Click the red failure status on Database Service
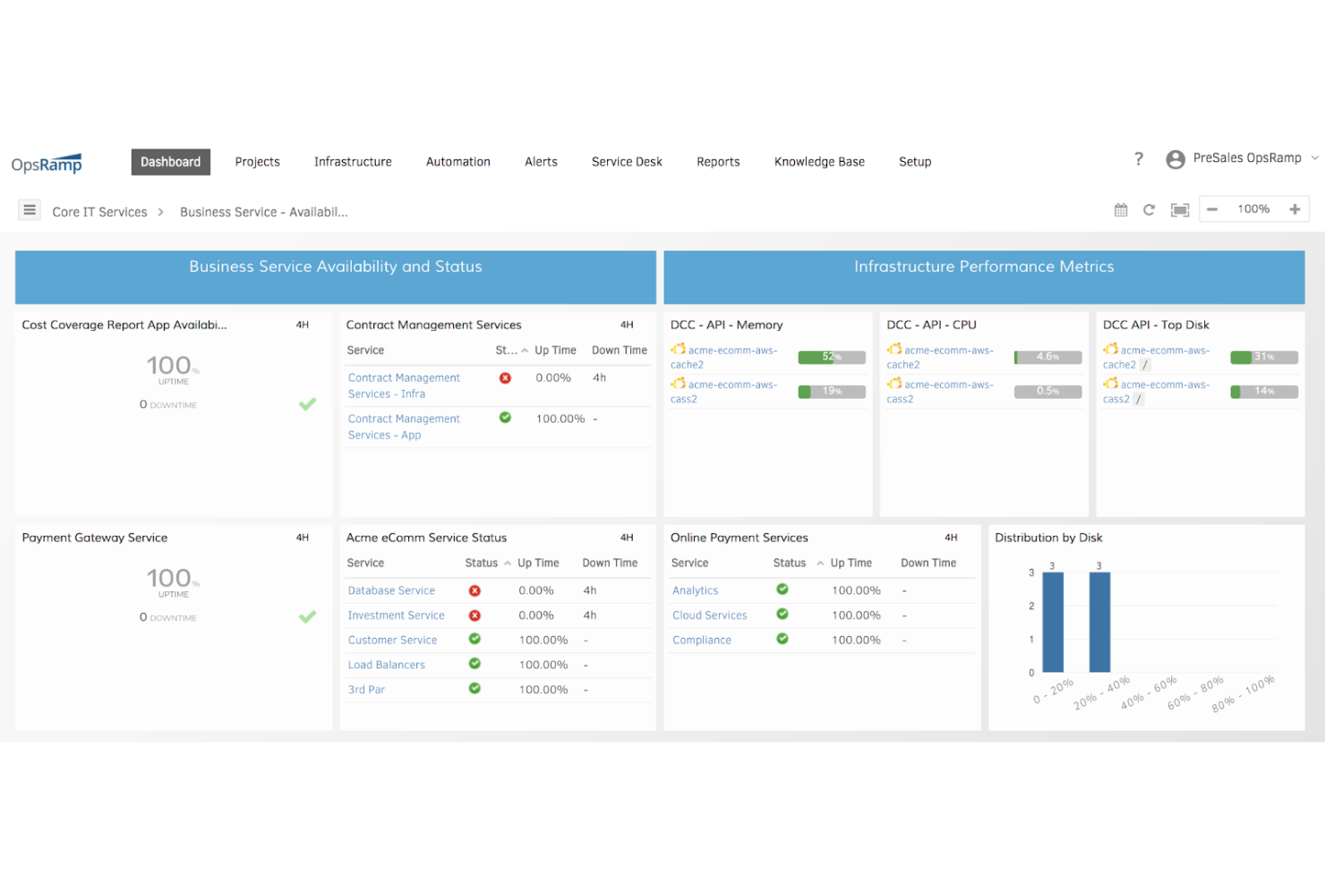Image resolution: width=1325 pixels, height=883 pixels. coord(474,590)
